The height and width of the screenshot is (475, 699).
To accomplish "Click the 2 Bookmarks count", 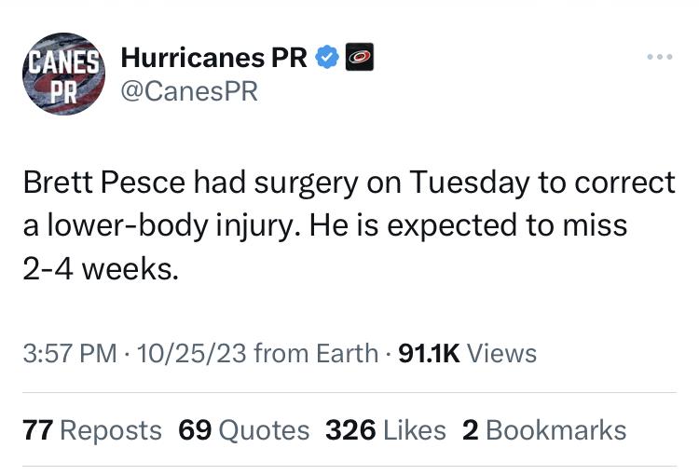I will click(x=544, y=430).
